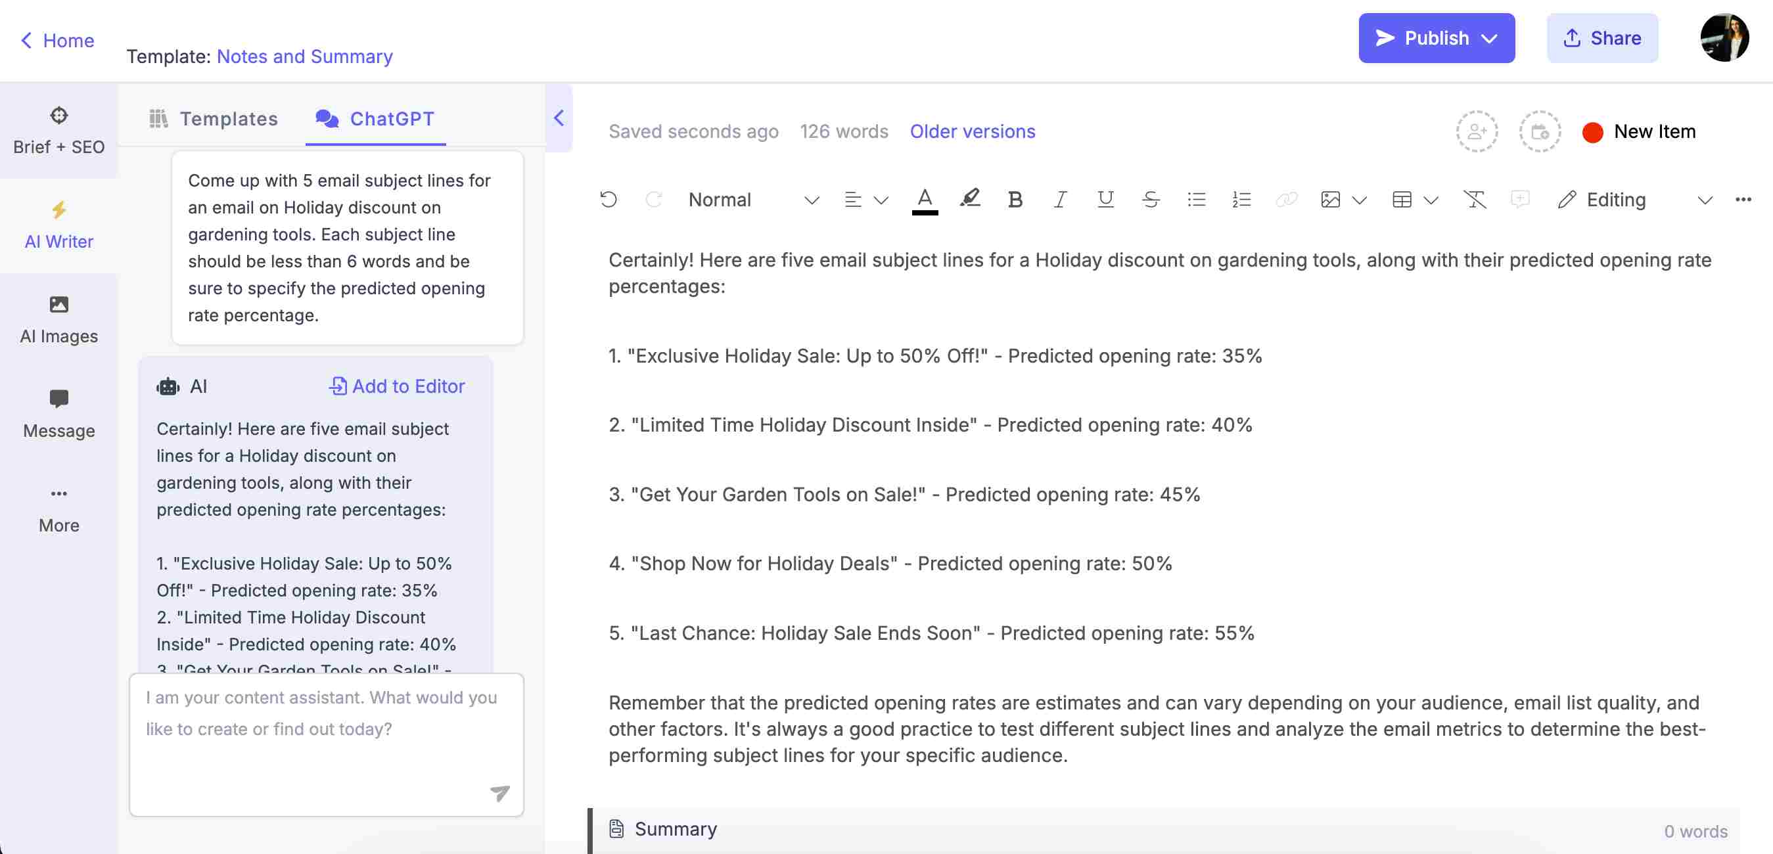The height and width of the screenshot is (854, 1773).
Task: Click the insert image icon
Action: [1331, 200]
